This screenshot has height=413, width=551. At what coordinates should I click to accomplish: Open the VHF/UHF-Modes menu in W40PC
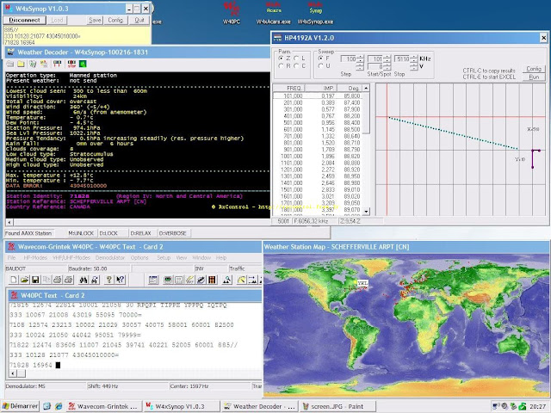71,258
